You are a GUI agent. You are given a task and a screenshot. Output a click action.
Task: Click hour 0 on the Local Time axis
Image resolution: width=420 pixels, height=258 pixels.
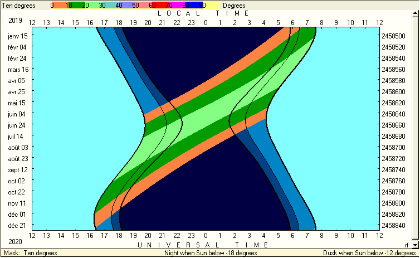click(x=206, y=23)
